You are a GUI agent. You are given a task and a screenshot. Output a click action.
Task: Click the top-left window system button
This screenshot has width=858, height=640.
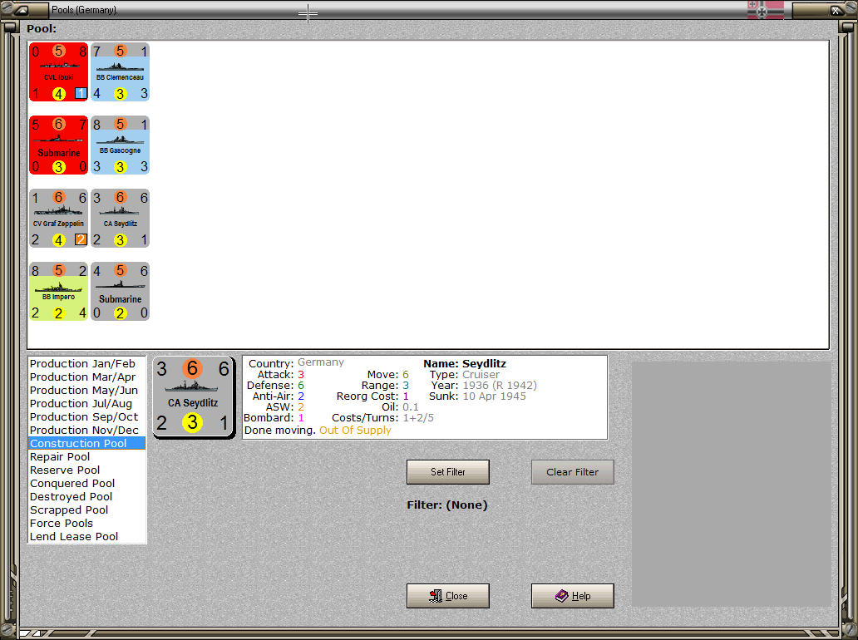coord(22,10)
